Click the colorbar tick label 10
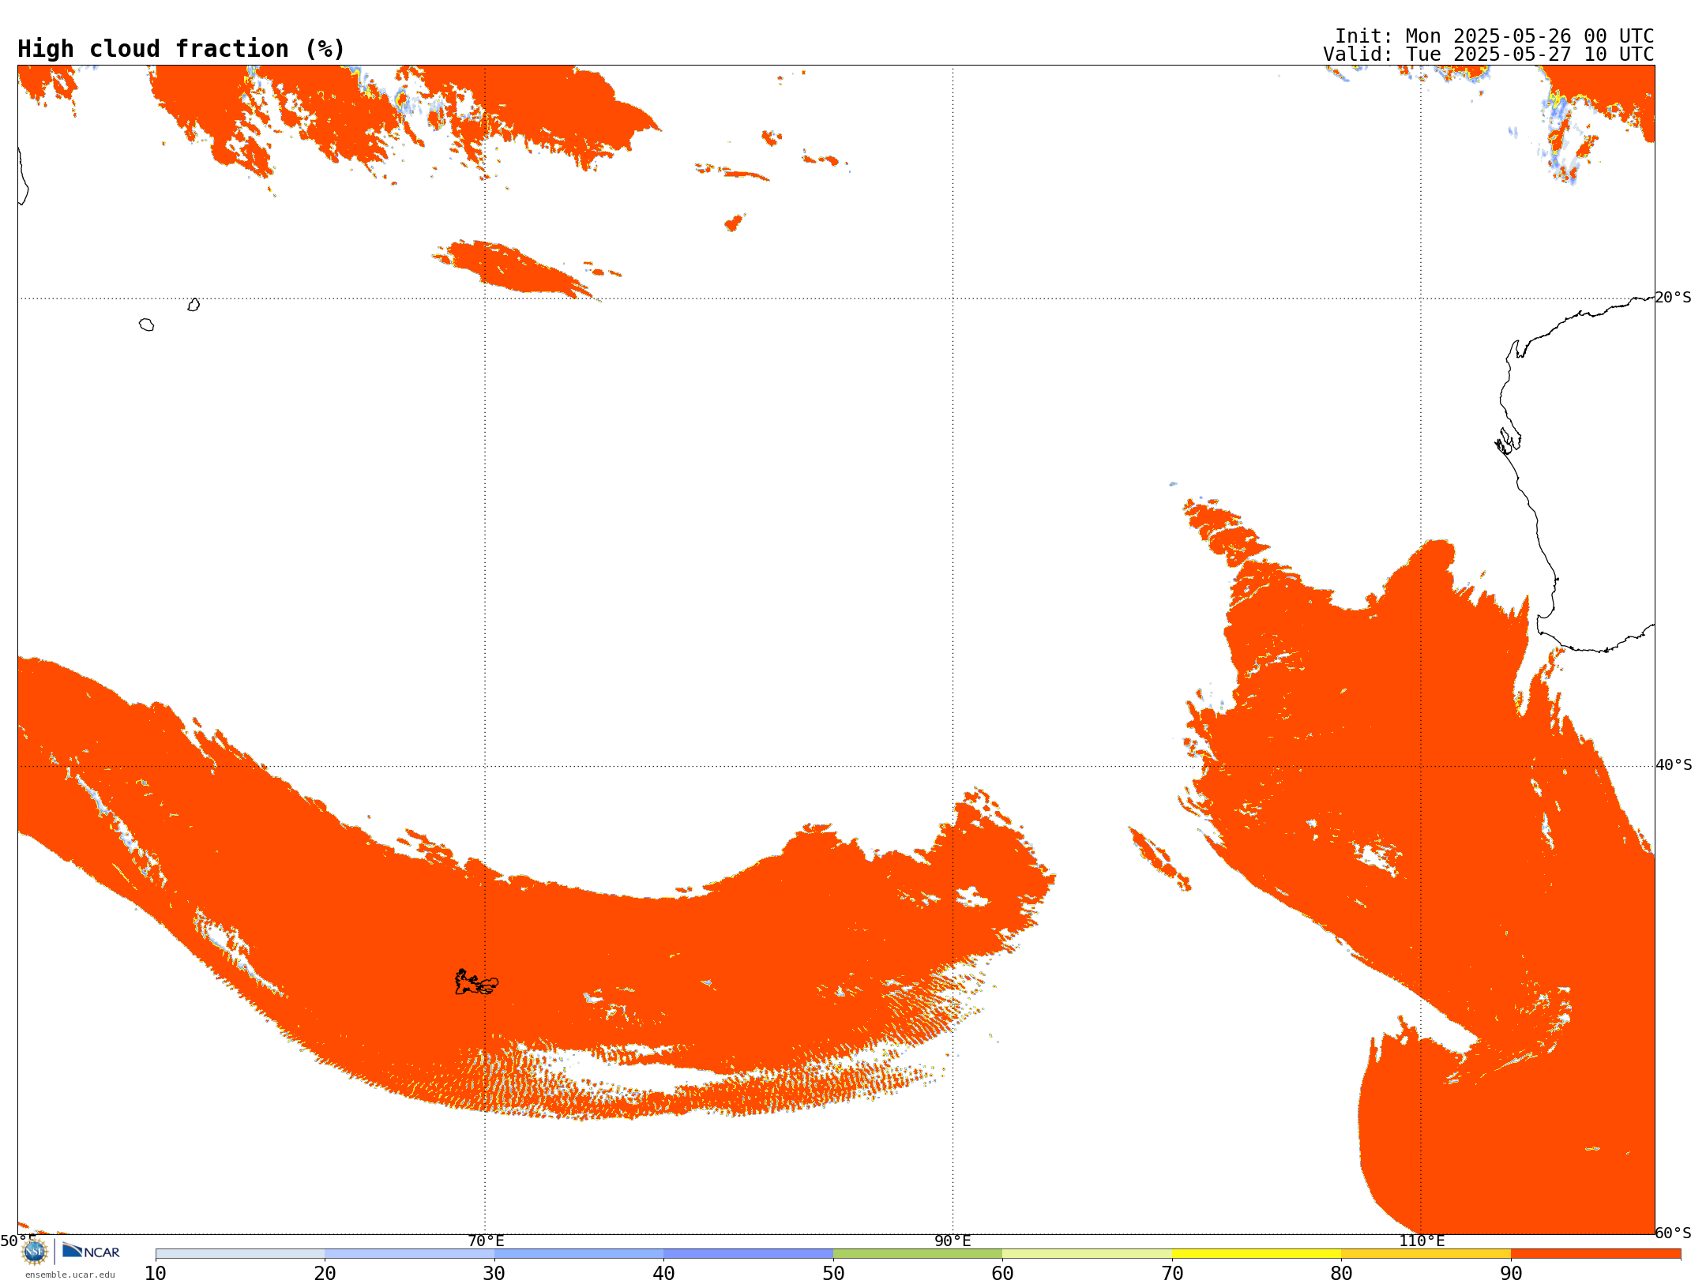Screen dimensions: 1706x1284 [x=156, y=1274]
